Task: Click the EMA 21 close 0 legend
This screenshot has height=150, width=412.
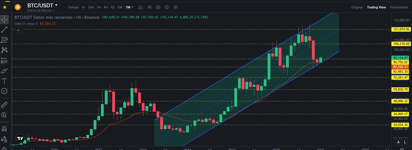Action: pyautogui.click(x=26, y=24)
